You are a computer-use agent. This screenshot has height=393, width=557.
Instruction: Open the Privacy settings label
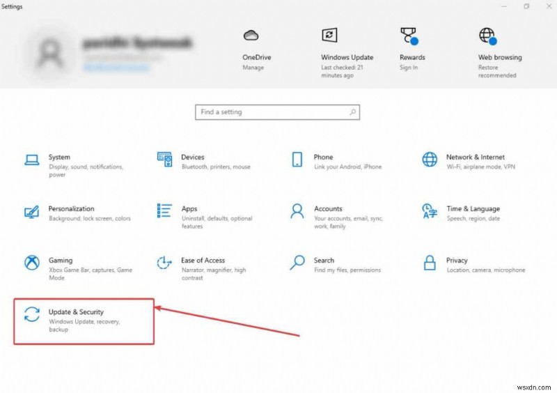click(x=457, y=261)
